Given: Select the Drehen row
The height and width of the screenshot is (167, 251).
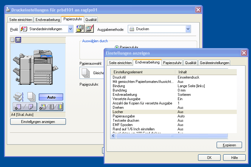Looking at the screenshot, I should pos(174,108).
